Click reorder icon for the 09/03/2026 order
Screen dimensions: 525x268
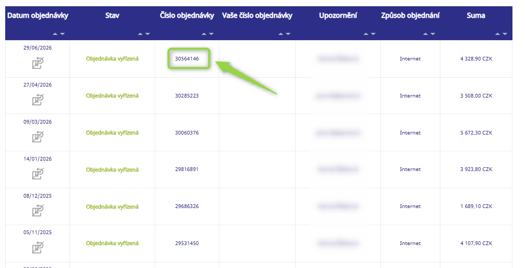pyautogui.click(x=38, y=137)
